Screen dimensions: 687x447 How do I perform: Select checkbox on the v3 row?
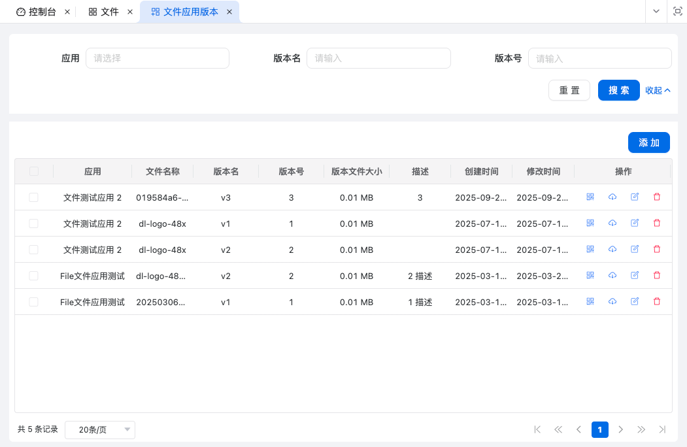33,197
